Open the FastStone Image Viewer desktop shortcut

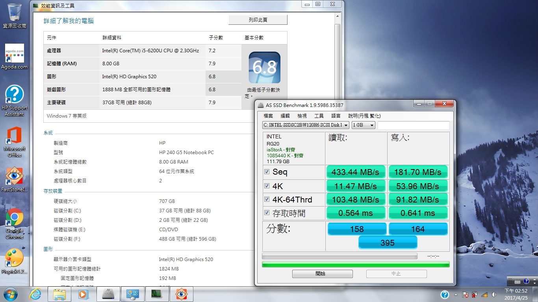(x=15, y=180)
